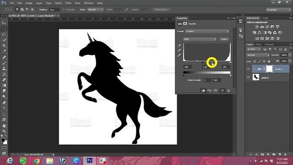Click the Brightness/Contrast adjustment icon
The height and width of the screenshot is (165, 293).
click(257, 27)
